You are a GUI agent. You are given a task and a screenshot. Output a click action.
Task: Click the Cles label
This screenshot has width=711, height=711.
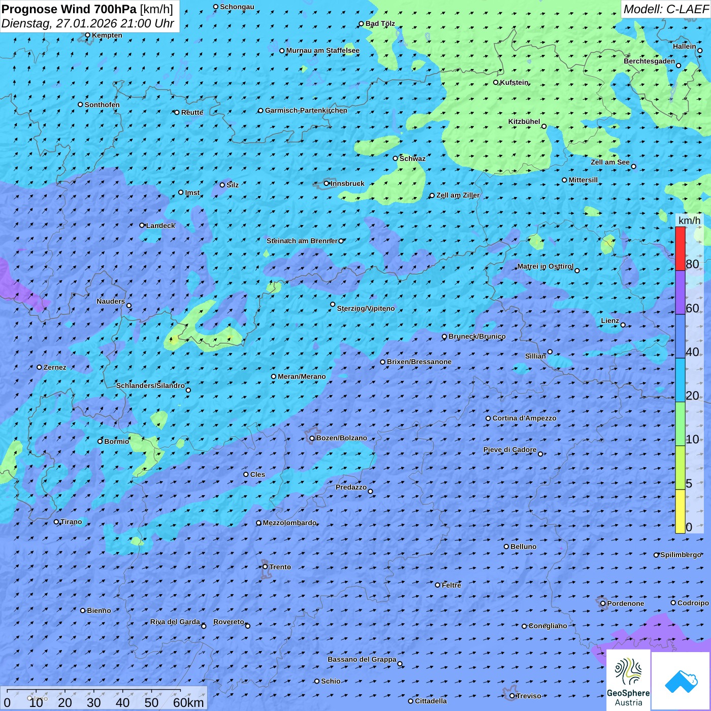pyautogui.click(x=257, y=474)
